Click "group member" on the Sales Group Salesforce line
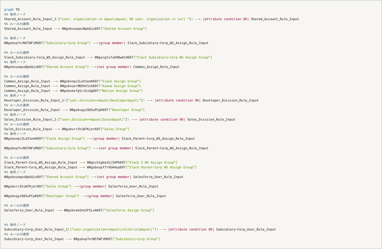The image size is (382, 249). (93, 187)
